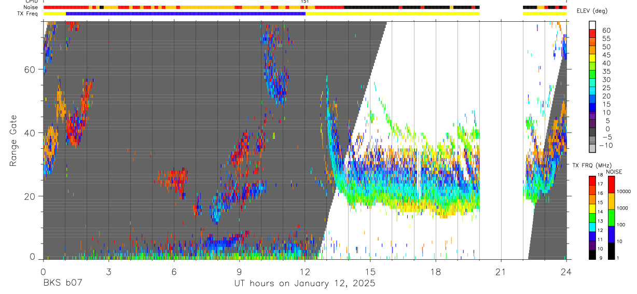Click the 'Range Gate' vertical axis label
Screen dimensions: 637x294
[13, 139]
